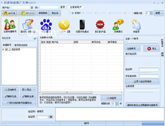Toggle the 我的目录 checkbox
The image size is (165, 126).
(6, 50)
